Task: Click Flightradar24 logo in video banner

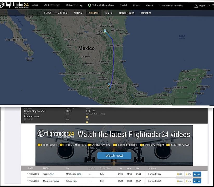Action: click(x=56, y=134)
